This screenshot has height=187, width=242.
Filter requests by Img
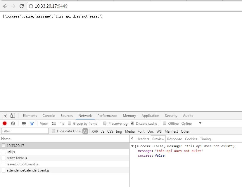119,131
